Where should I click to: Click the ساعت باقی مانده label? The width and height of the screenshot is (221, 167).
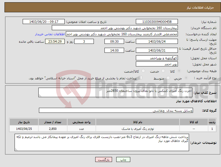pyautogui.click(x=31, y=42)
